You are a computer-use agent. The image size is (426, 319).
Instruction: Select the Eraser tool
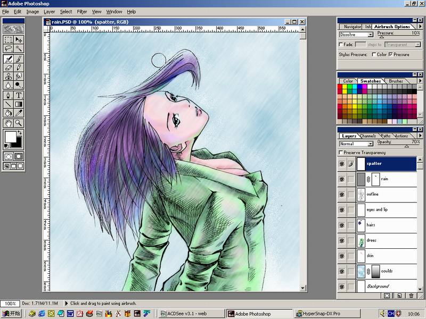[x=9, y=68]
